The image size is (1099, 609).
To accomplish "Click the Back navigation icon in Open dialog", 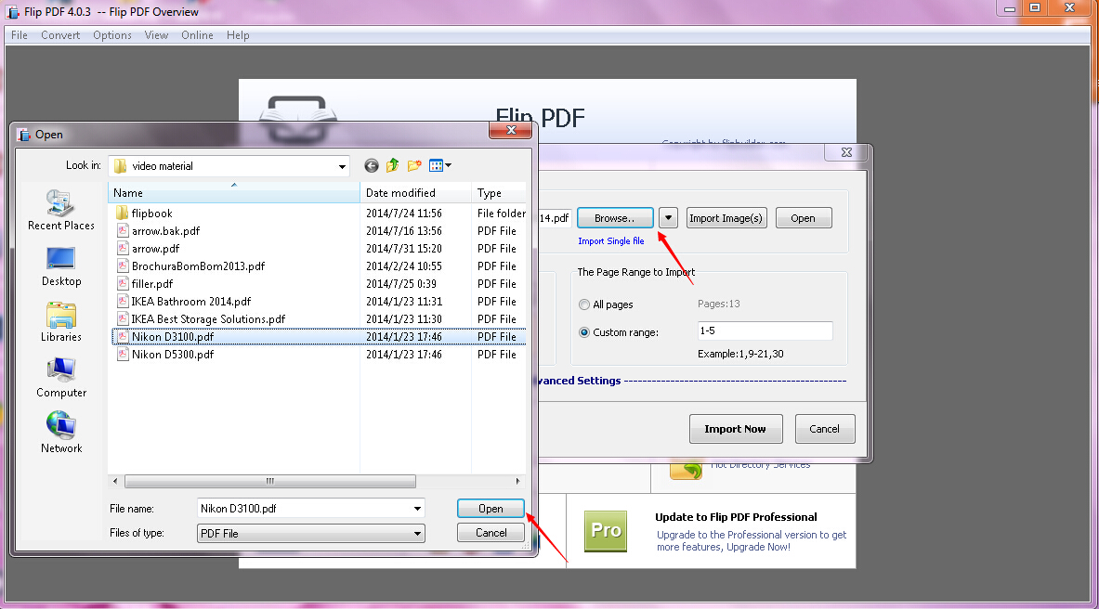I will click(372, 165).
